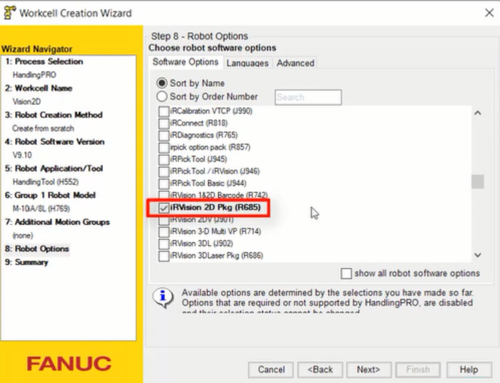Image resolution: width=500 pixels, height=383 pixels.
Task: Enable iRVision 3-D Multi VP (R714)
Action: [164, 232]
